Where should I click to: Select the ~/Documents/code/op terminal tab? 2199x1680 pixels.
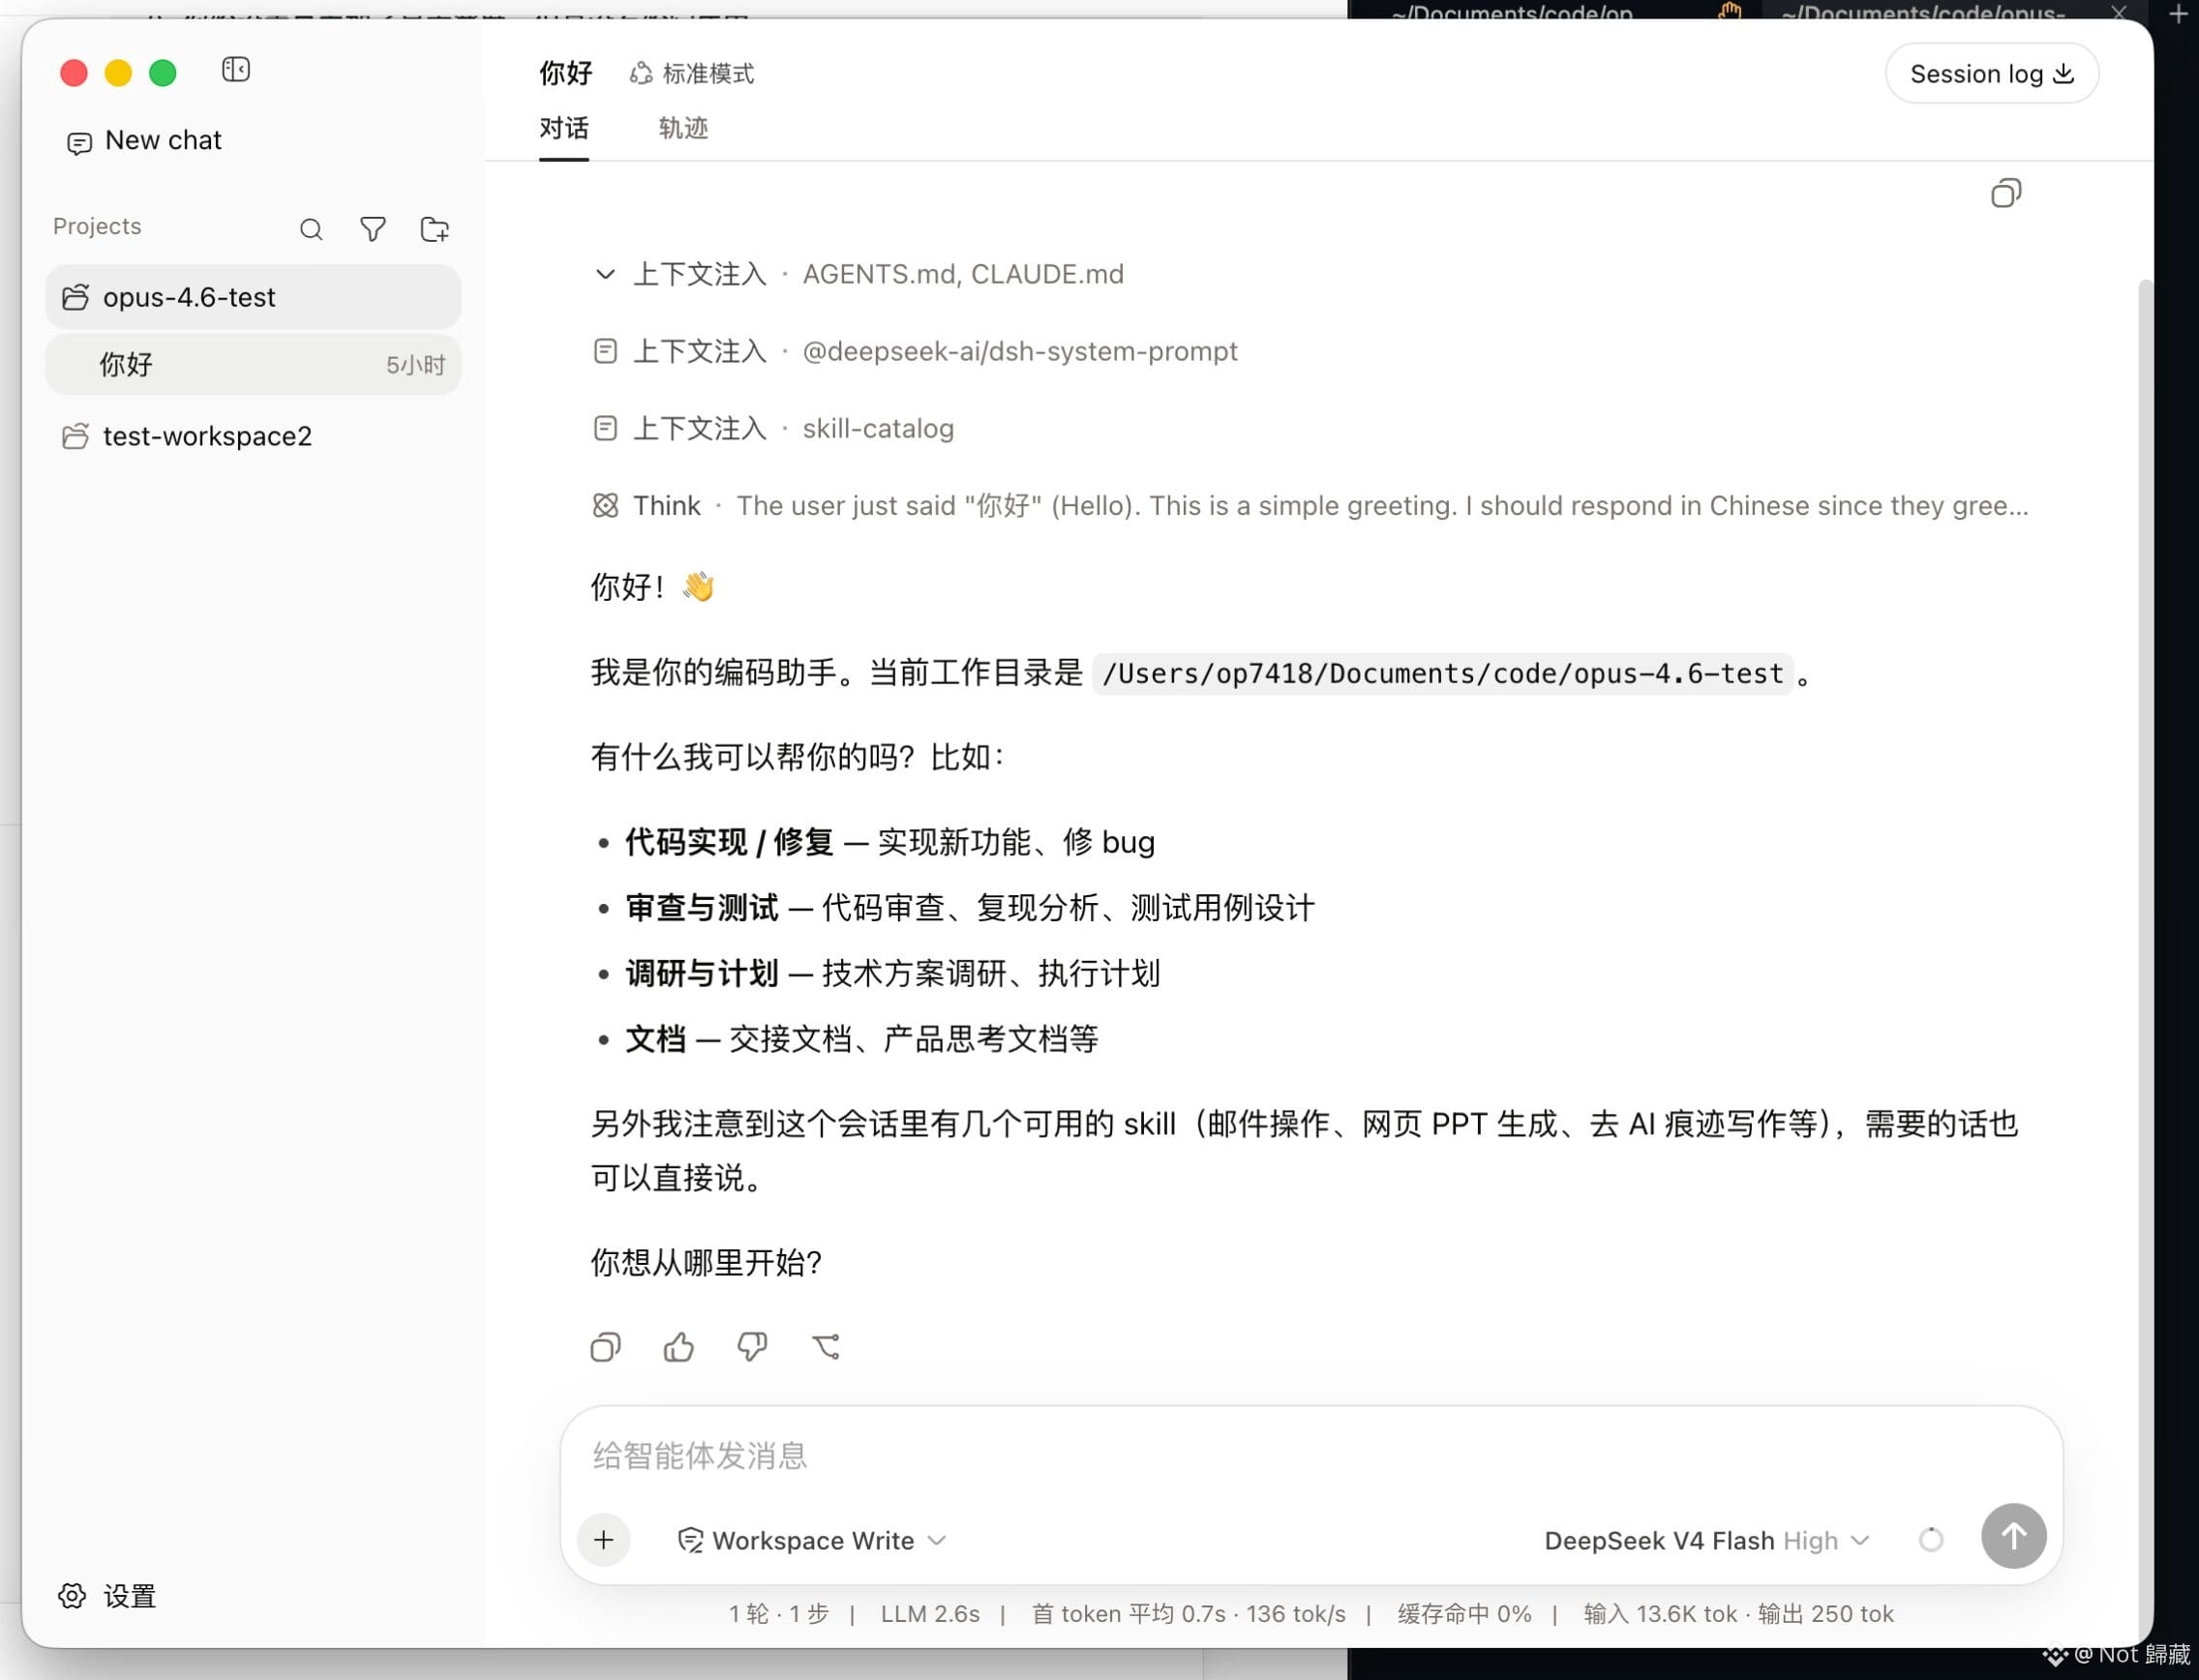point(1511,13)
